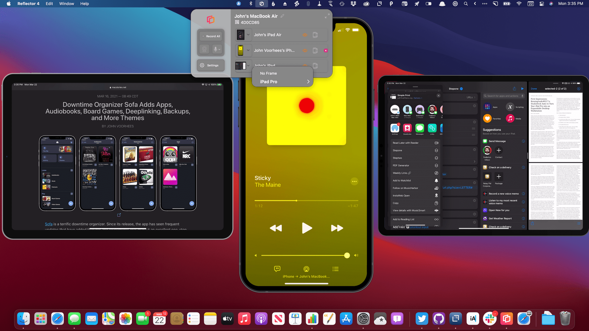Toggle the microphone in Reflector panel
This screenshot has height=331, width=589.
215,49
